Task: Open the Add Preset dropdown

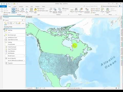Action: point(41,9)
